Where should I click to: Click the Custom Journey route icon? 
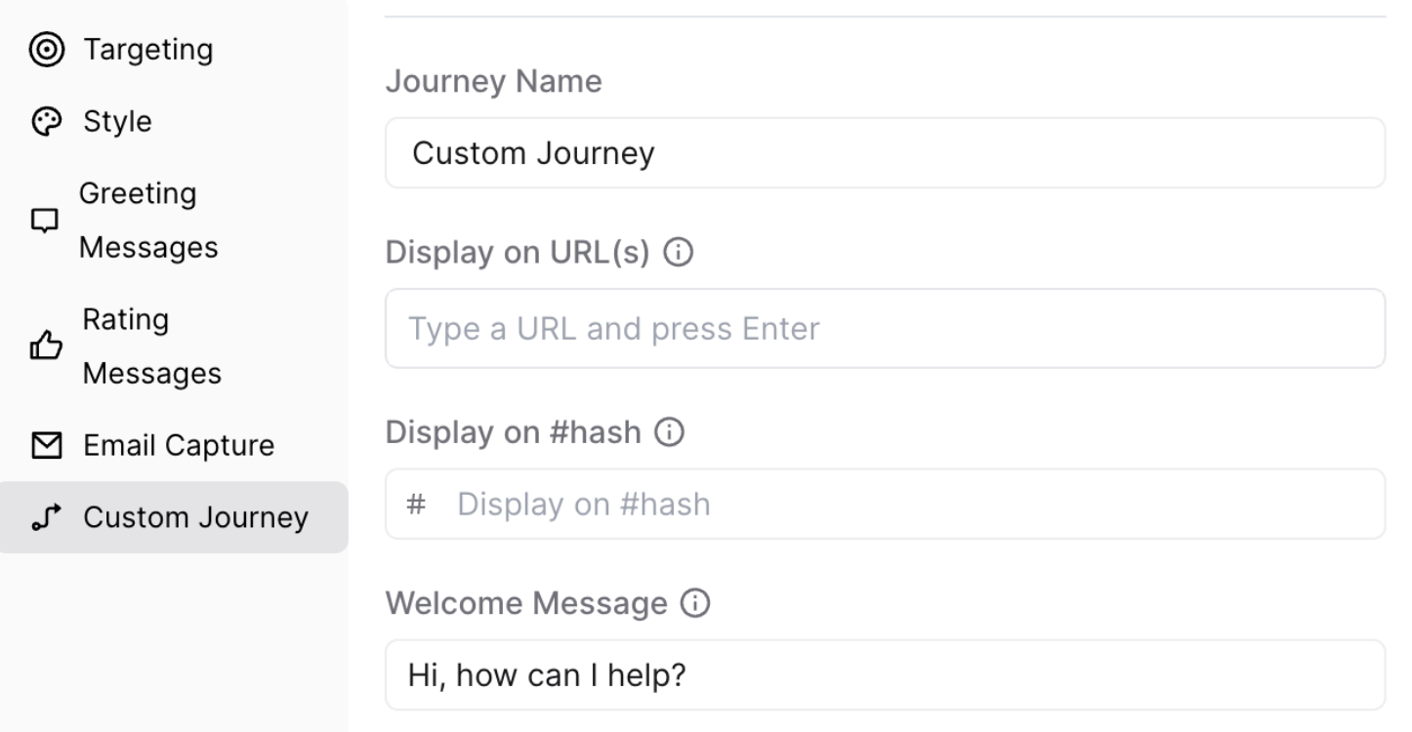pyautogui.click(x=45, y=517)
